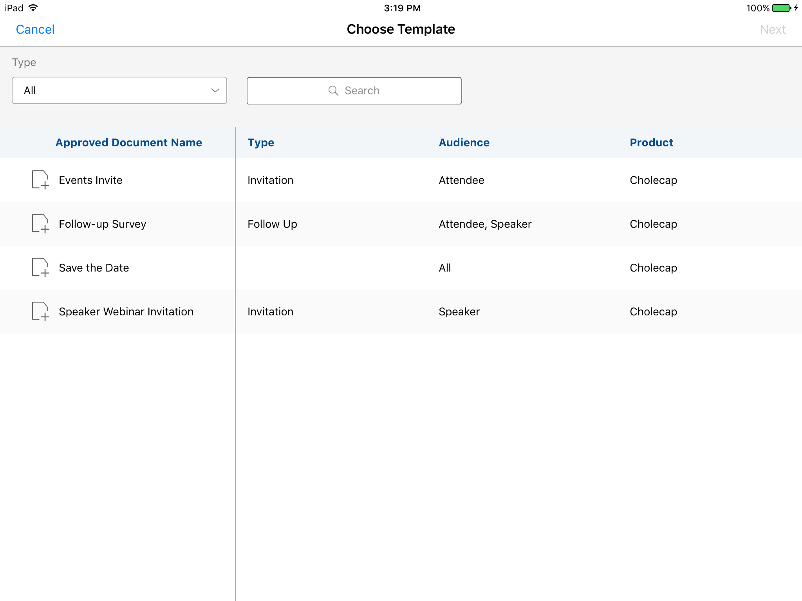Click document icon beside Follow-up Survey
The width and height of the screenshot is (802, 601).
pos(40,224)
